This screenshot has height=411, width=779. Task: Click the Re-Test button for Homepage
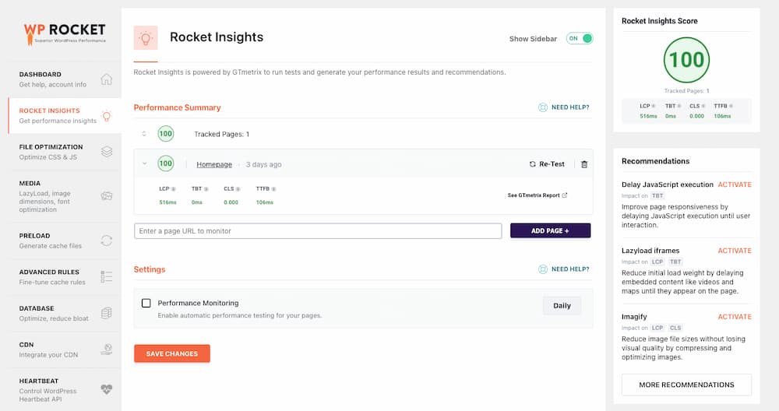click(547, 163)
